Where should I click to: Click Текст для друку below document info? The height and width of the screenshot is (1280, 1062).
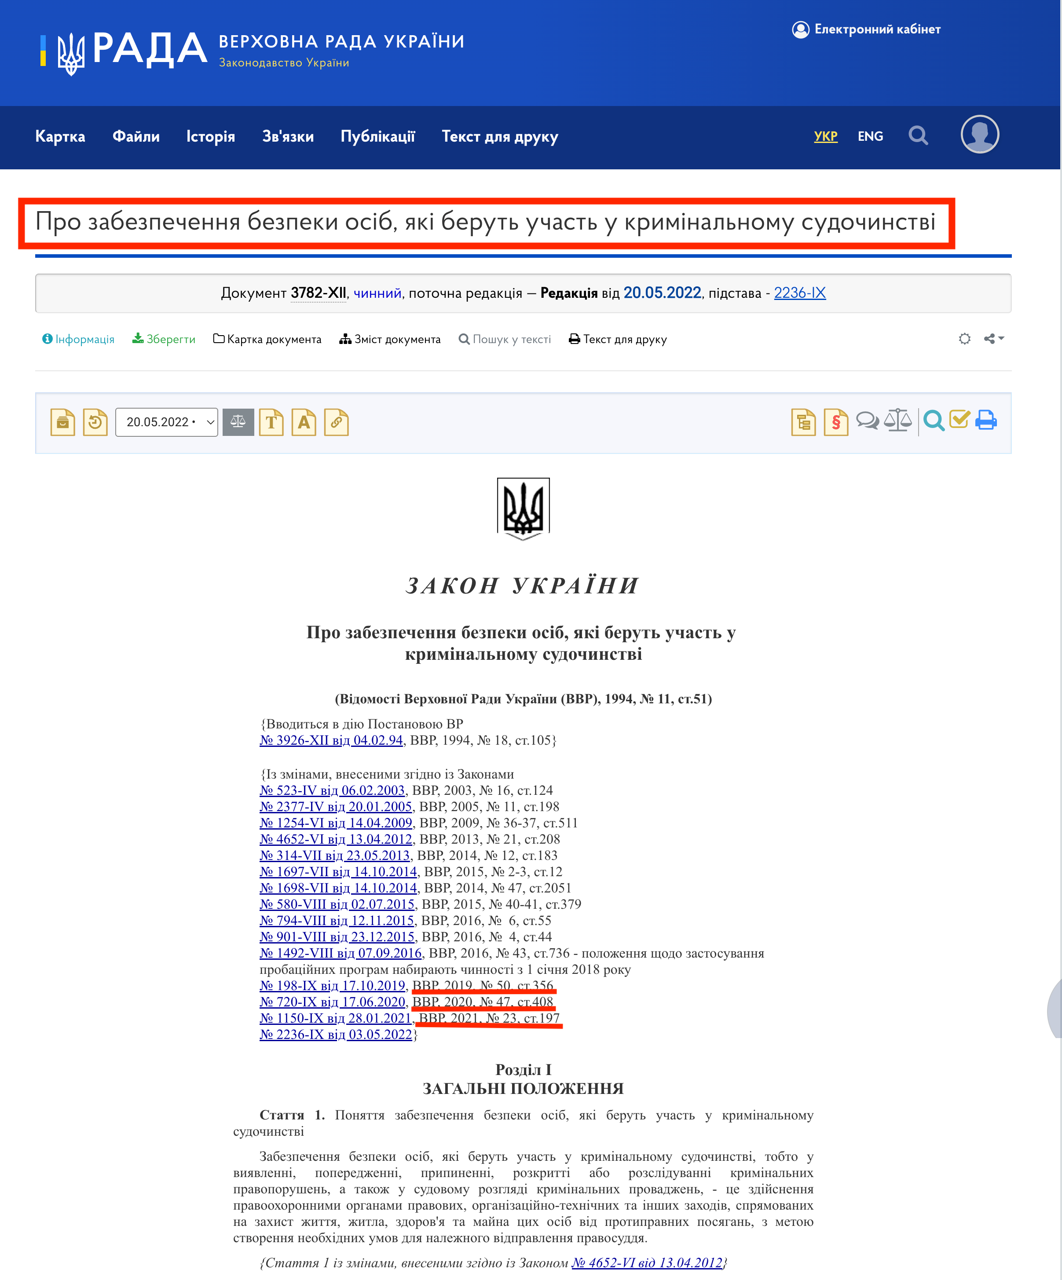click(x=618, y=339)
